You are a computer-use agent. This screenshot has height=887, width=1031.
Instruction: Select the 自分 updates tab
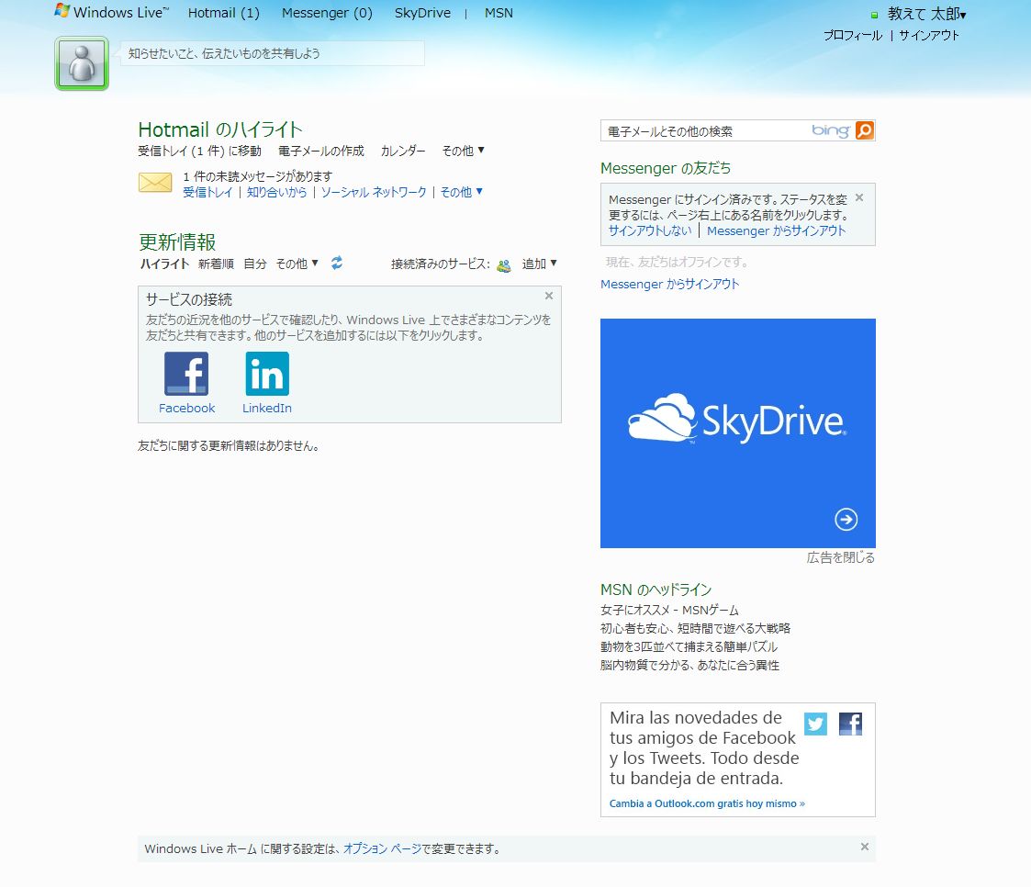click(x=255, y=264)
